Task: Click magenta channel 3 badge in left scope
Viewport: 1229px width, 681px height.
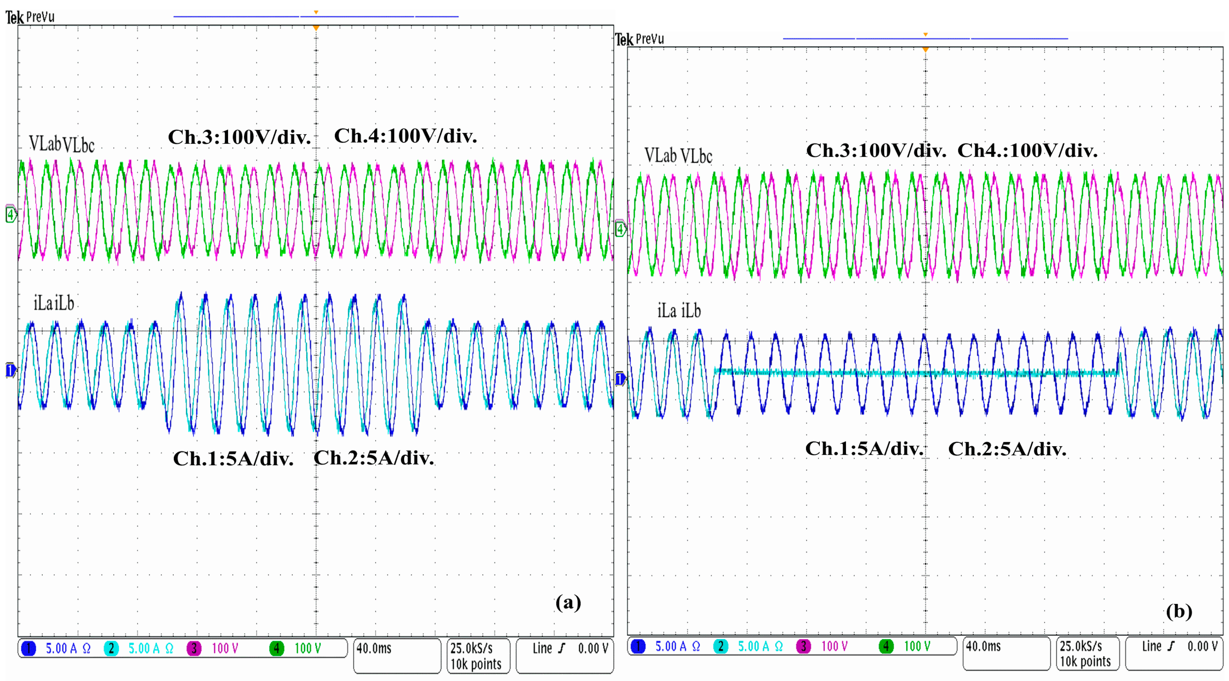Action: click(x=194, y=648)
